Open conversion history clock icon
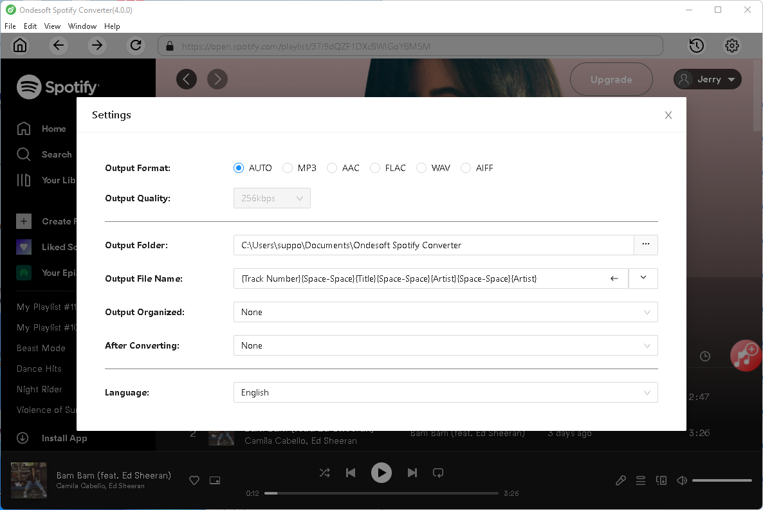 point(696,46)
